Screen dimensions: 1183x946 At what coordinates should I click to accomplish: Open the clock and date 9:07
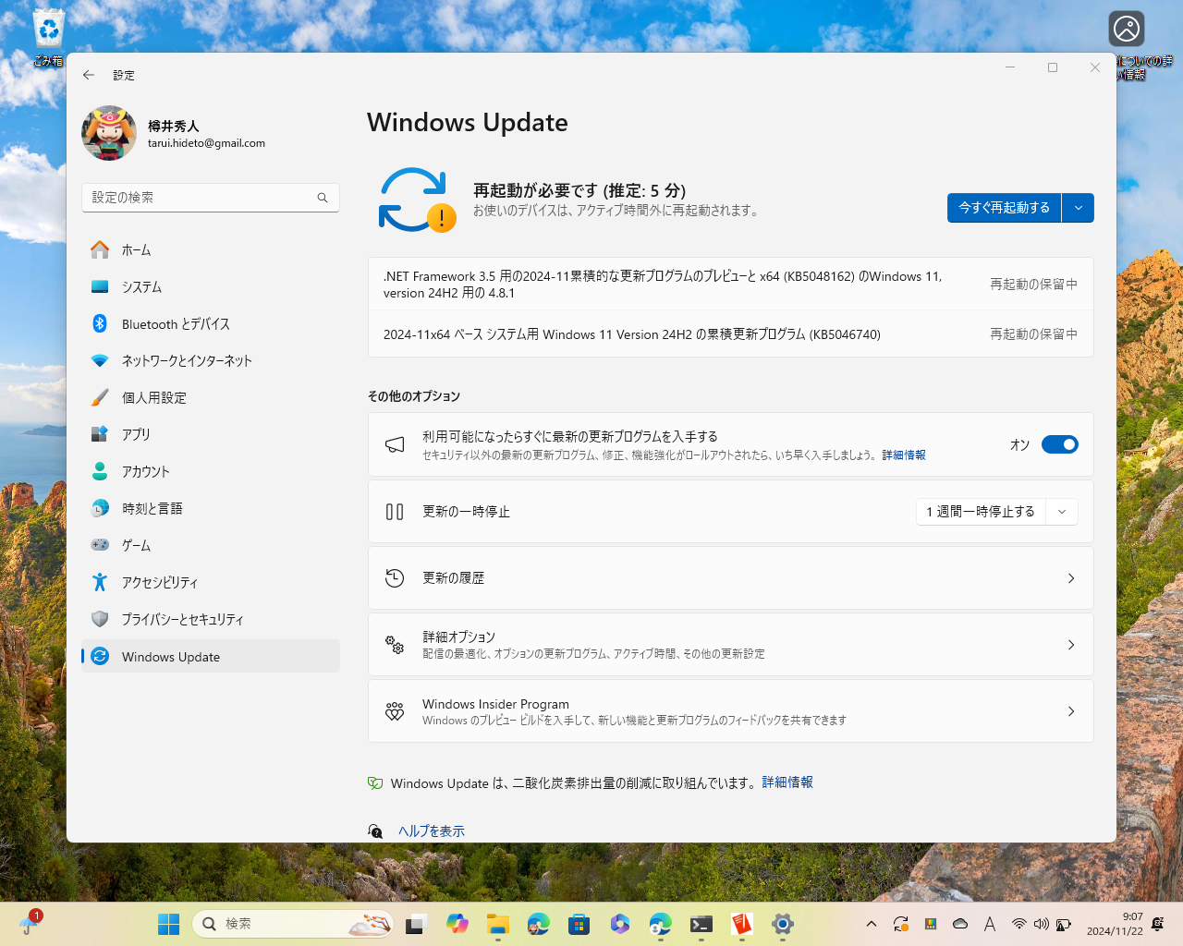(1115, 924)
